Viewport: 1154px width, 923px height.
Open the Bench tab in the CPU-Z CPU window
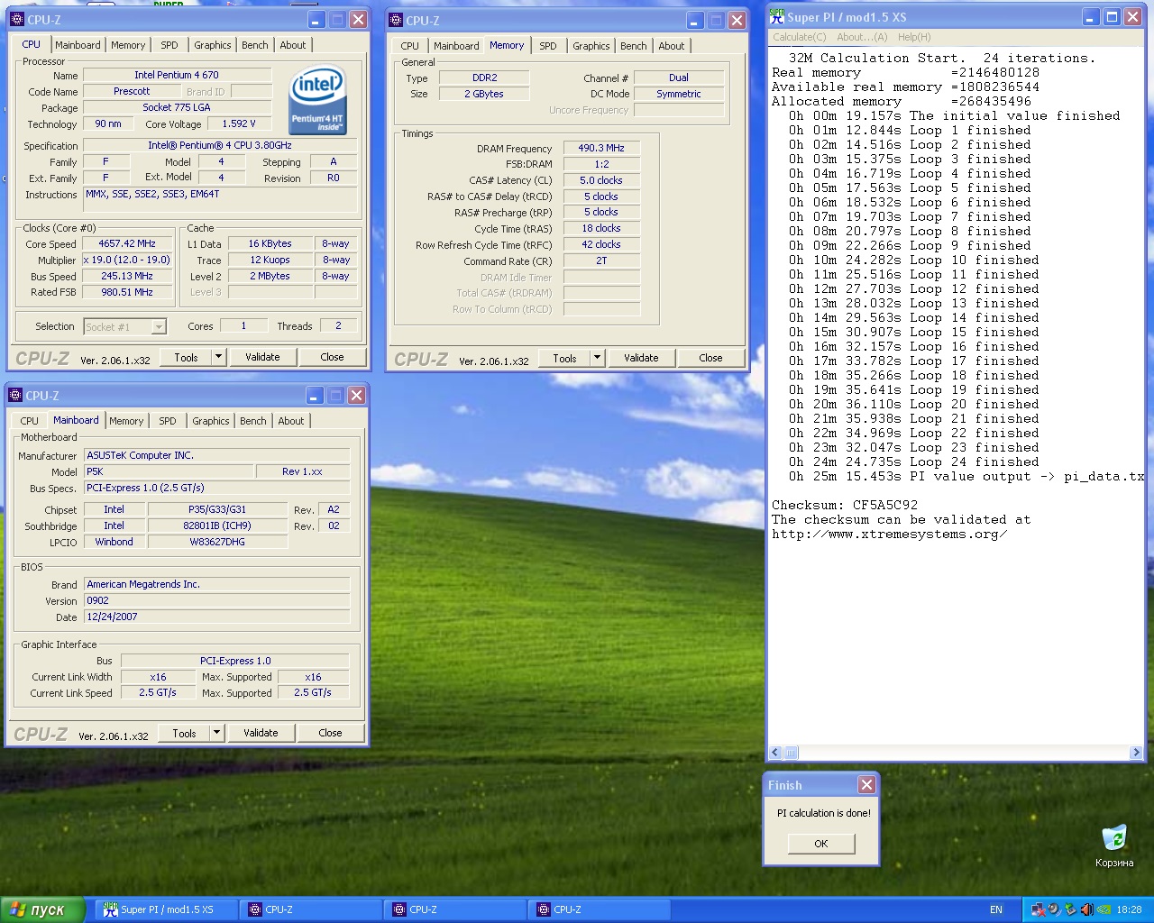254,45
